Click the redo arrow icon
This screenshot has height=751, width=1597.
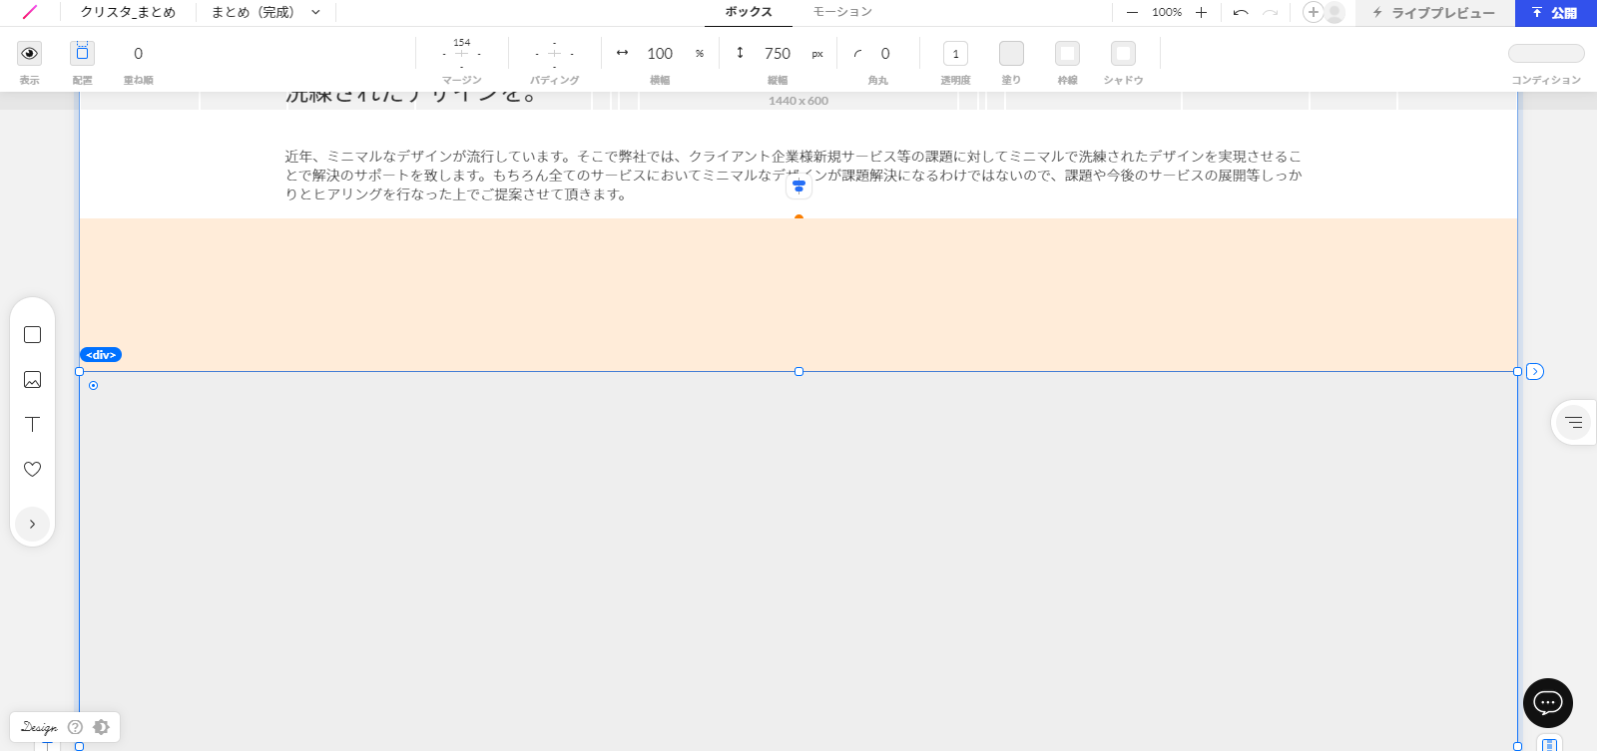pyautogui.click(x=1270, y=12)
